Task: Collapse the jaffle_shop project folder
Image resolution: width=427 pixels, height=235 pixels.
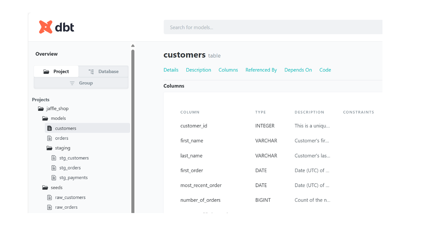Action: tap(41, 109)
